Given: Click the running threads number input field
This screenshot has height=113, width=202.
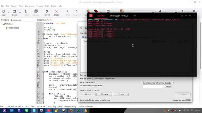Looking at the screenshot, I should 153,86.
